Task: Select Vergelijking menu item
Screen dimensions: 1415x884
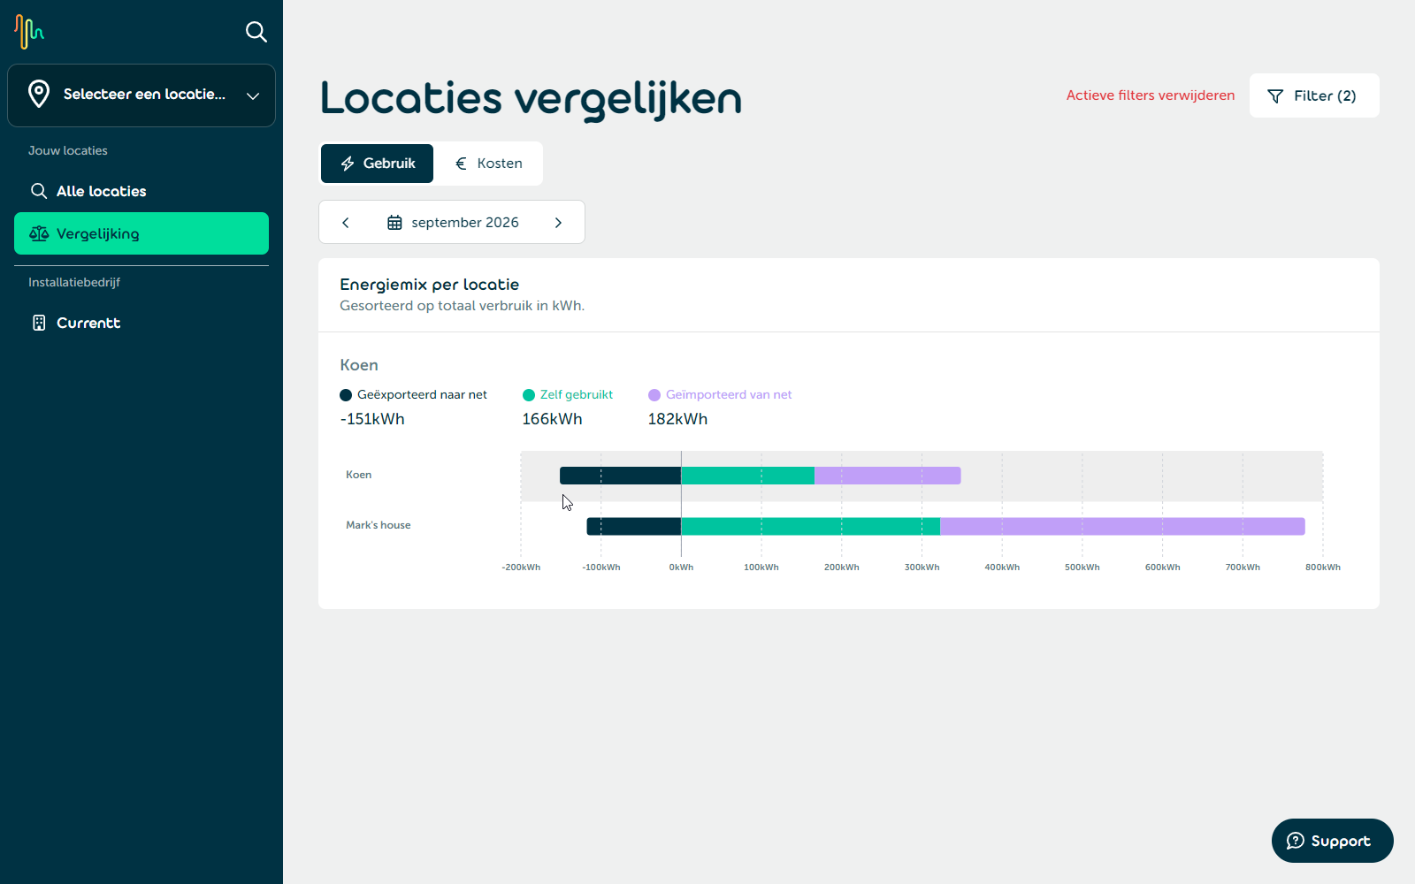Action: [x=141, y=233]
